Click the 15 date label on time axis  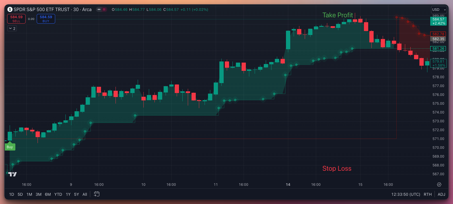[x=360, y=185]
